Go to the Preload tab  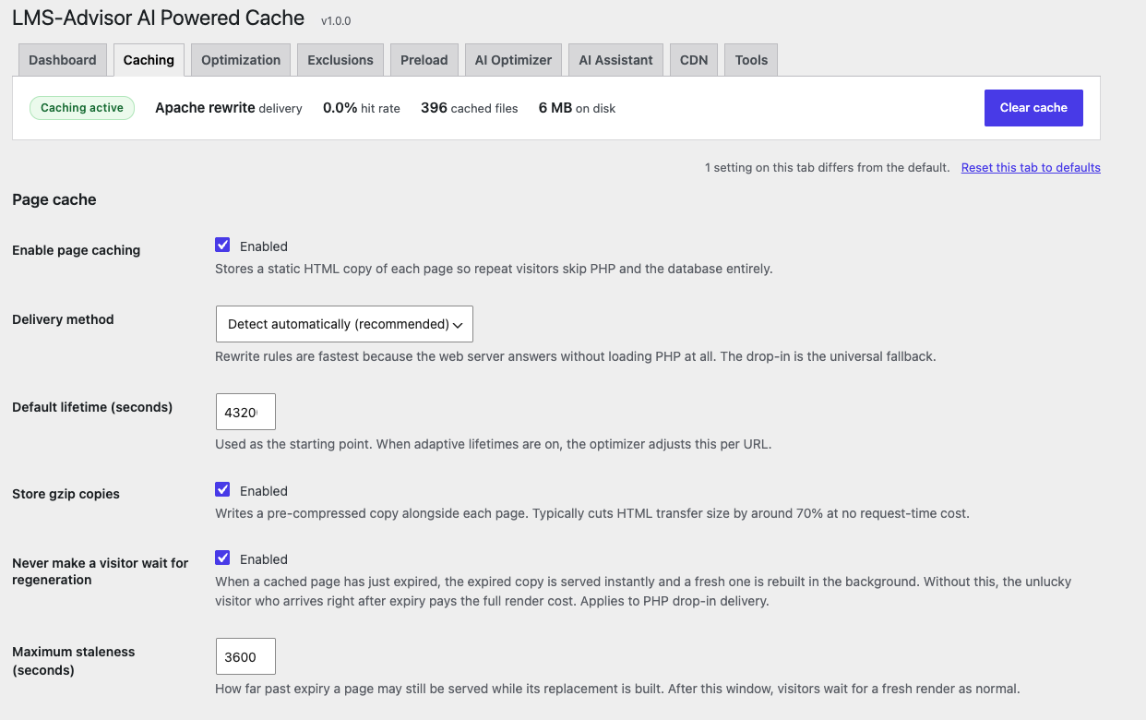tap(424, 60)
